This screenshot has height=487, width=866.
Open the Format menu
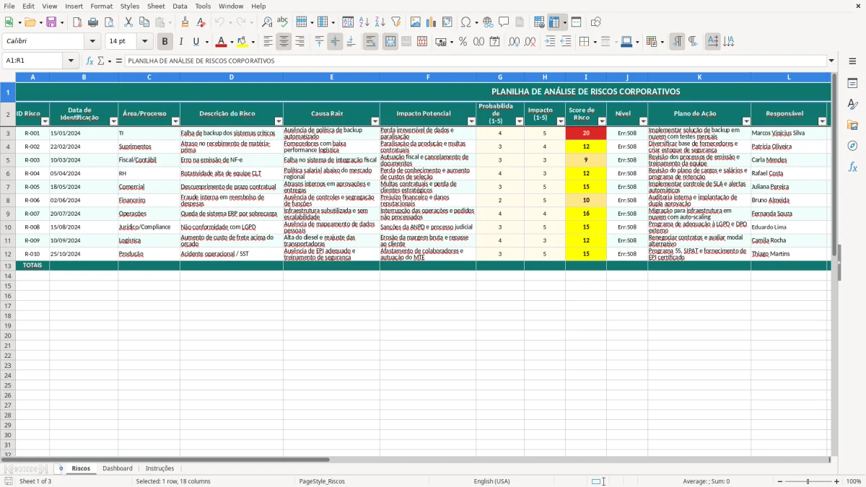[x=102, y=6]
